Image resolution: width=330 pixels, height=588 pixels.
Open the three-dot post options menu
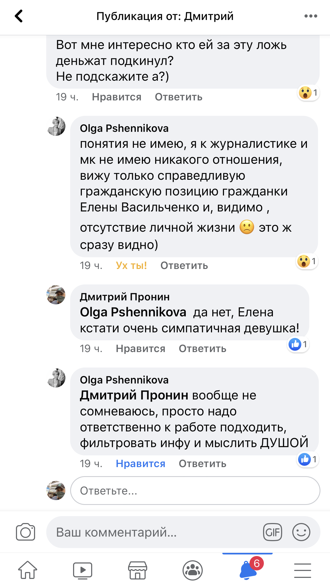[311, 16]
